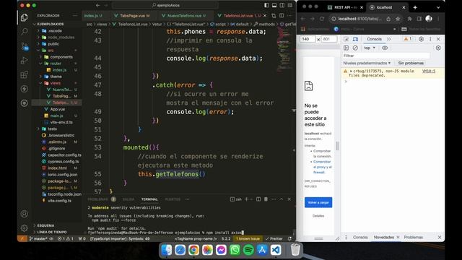
Task: Open main.js in the explorer
Action: [x=56, y=116]
